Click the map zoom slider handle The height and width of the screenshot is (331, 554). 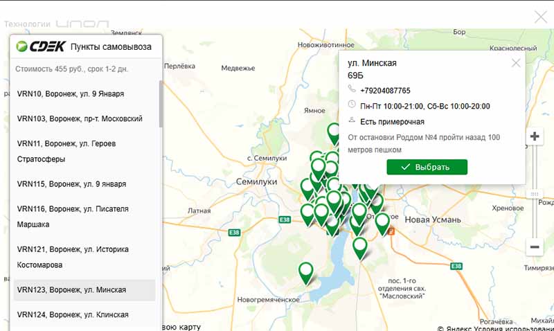(x=535, y=194)
